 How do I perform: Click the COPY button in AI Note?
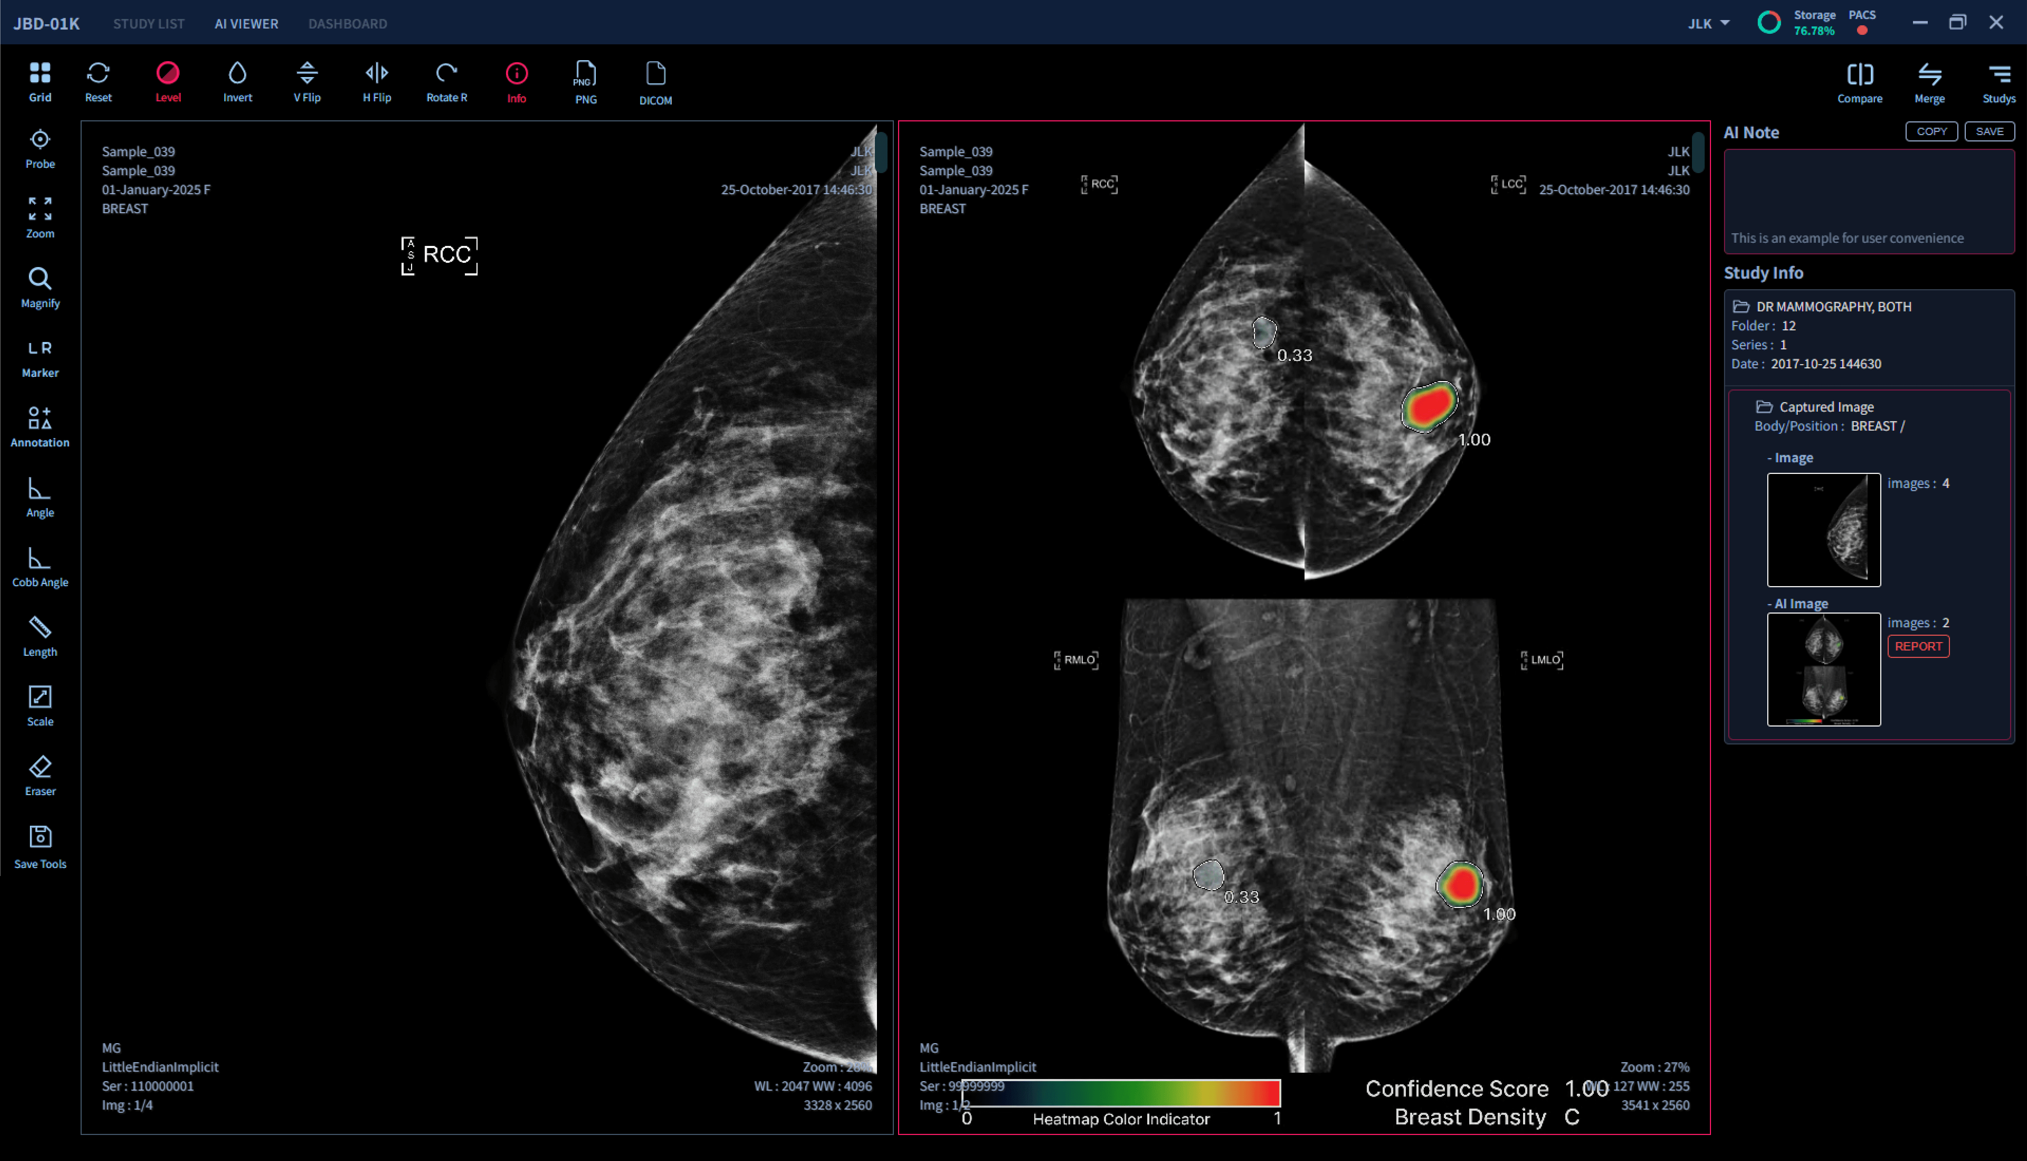[x=1931, y=132]
